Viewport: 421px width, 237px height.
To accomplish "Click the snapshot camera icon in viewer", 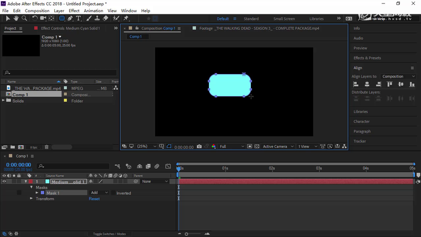I will [x=199, y=147].
